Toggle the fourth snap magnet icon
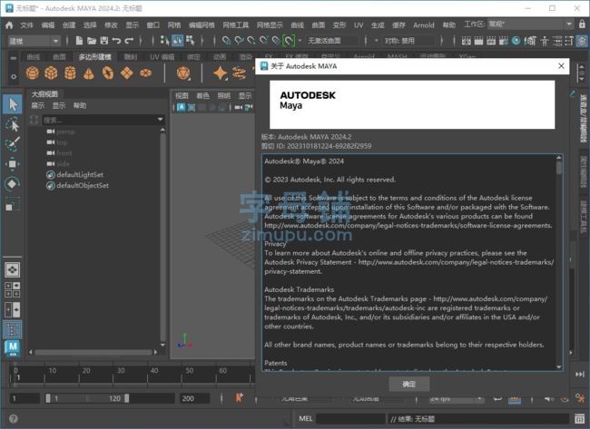590x429 pixels. click(264, 40)
